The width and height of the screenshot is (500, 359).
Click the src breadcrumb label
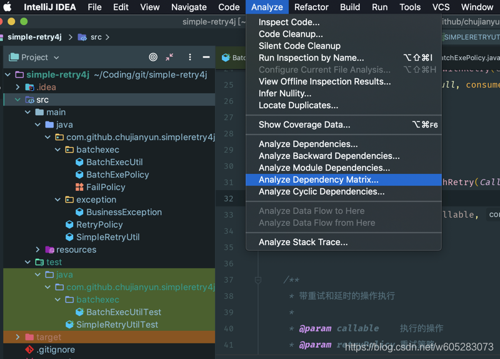pyautogui.click(x=96, y=38)
